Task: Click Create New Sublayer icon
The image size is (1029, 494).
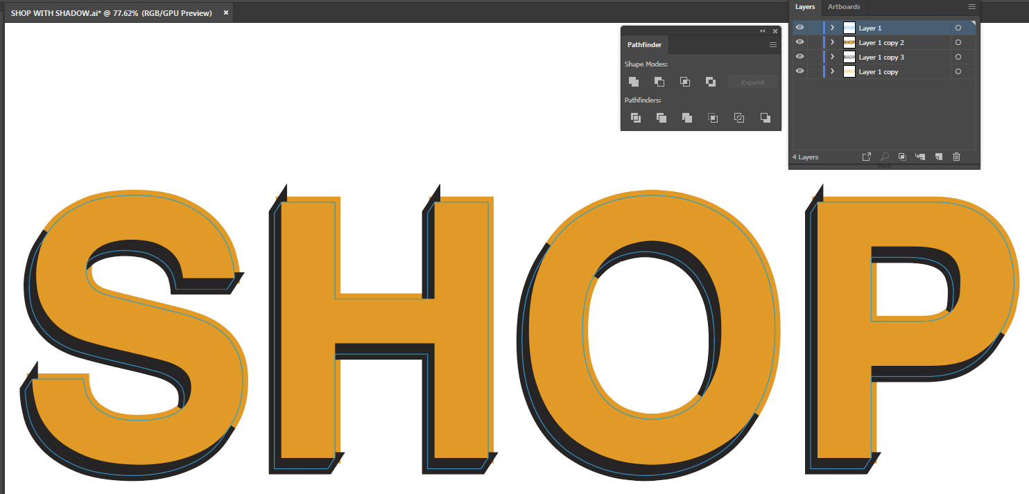Action: [x=920, y=157]
